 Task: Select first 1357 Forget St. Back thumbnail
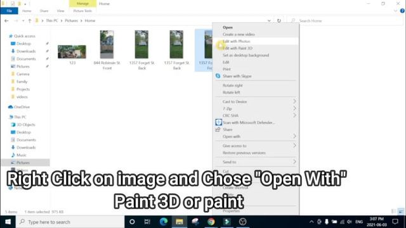coord(141,44)
